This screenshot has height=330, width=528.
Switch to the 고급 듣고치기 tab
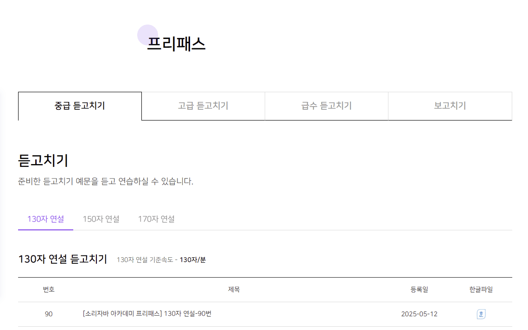point(203,106)
